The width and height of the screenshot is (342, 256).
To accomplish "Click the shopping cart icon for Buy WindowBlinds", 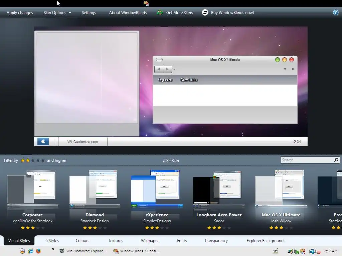I will pos(205,13).
